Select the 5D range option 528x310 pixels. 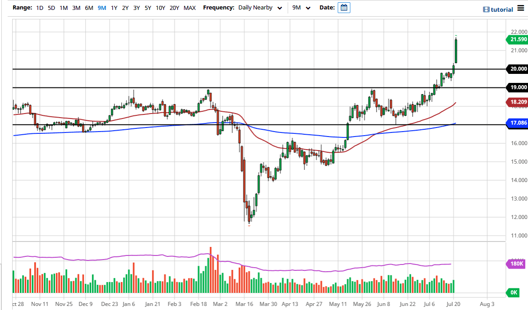tap(52, 8)
